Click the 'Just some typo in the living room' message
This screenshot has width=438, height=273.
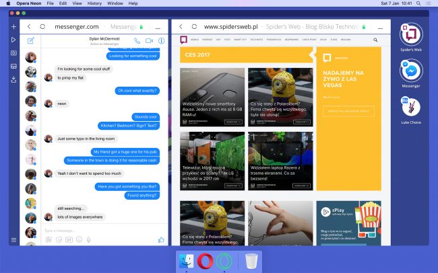point(86,139)
